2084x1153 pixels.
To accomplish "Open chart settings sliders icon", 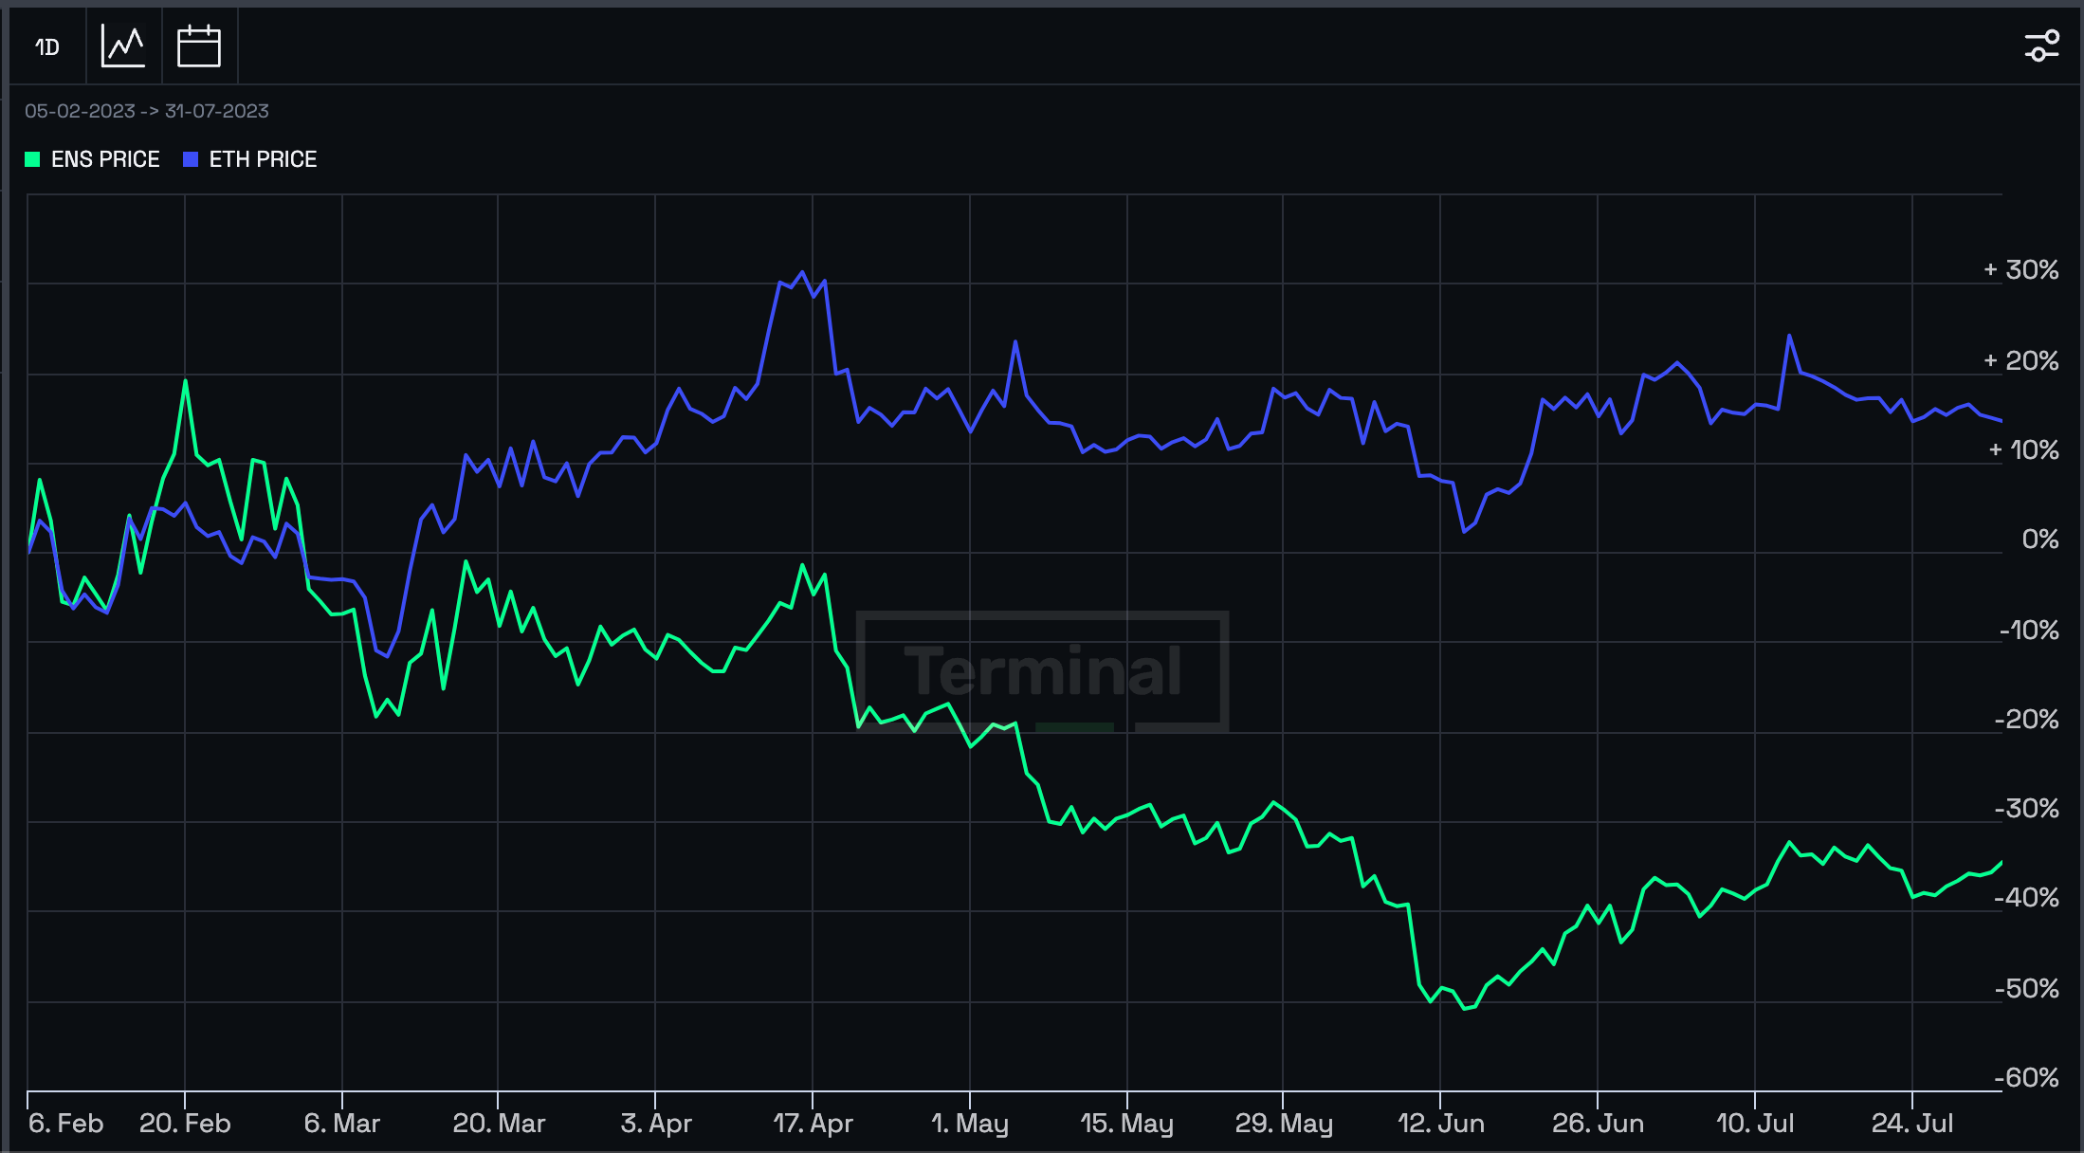I will 2042,46.
